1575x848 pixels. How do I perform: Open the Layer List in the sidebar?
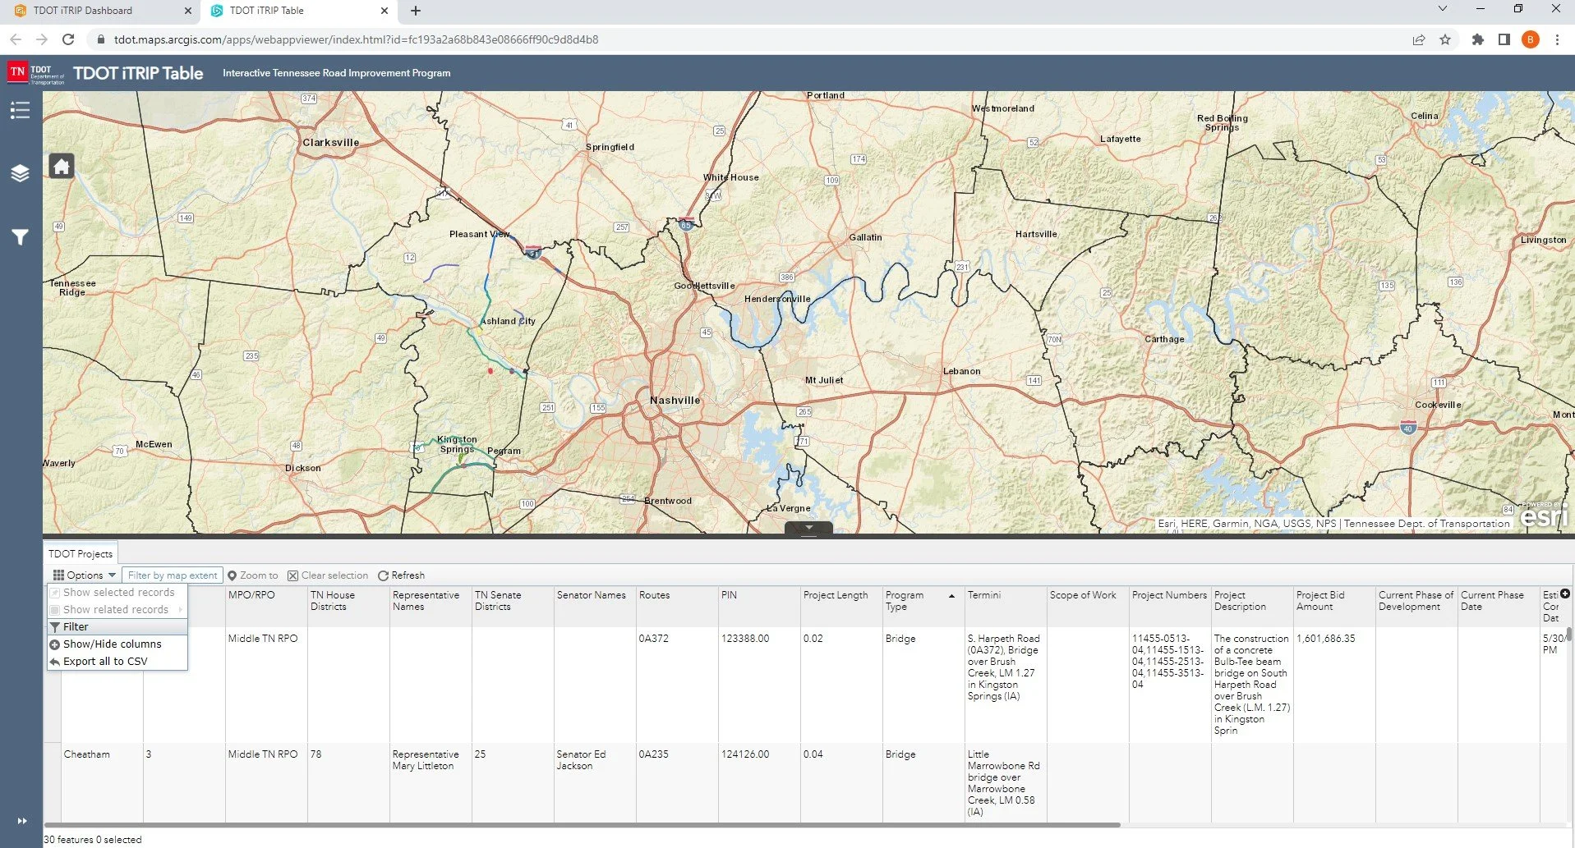pyautogui.click(x=20, y=173)
